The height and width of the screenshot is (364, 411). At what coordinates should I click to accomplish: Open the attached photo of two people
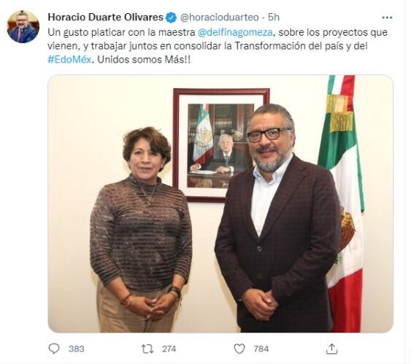[220, 204]
